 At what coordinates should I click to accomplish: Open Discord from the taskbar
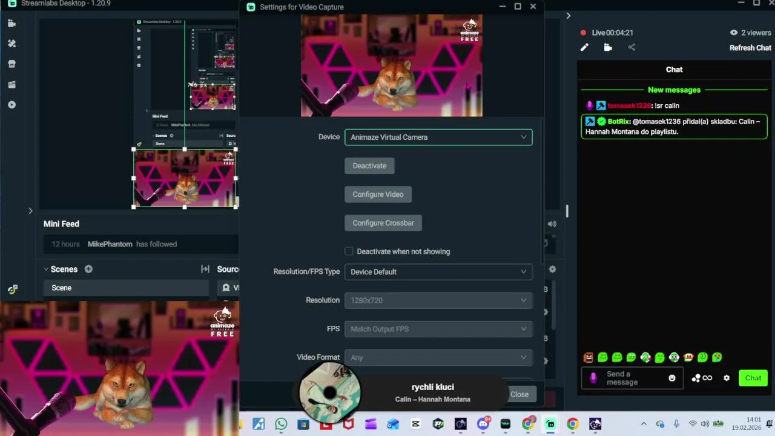(x=483, y=424)
